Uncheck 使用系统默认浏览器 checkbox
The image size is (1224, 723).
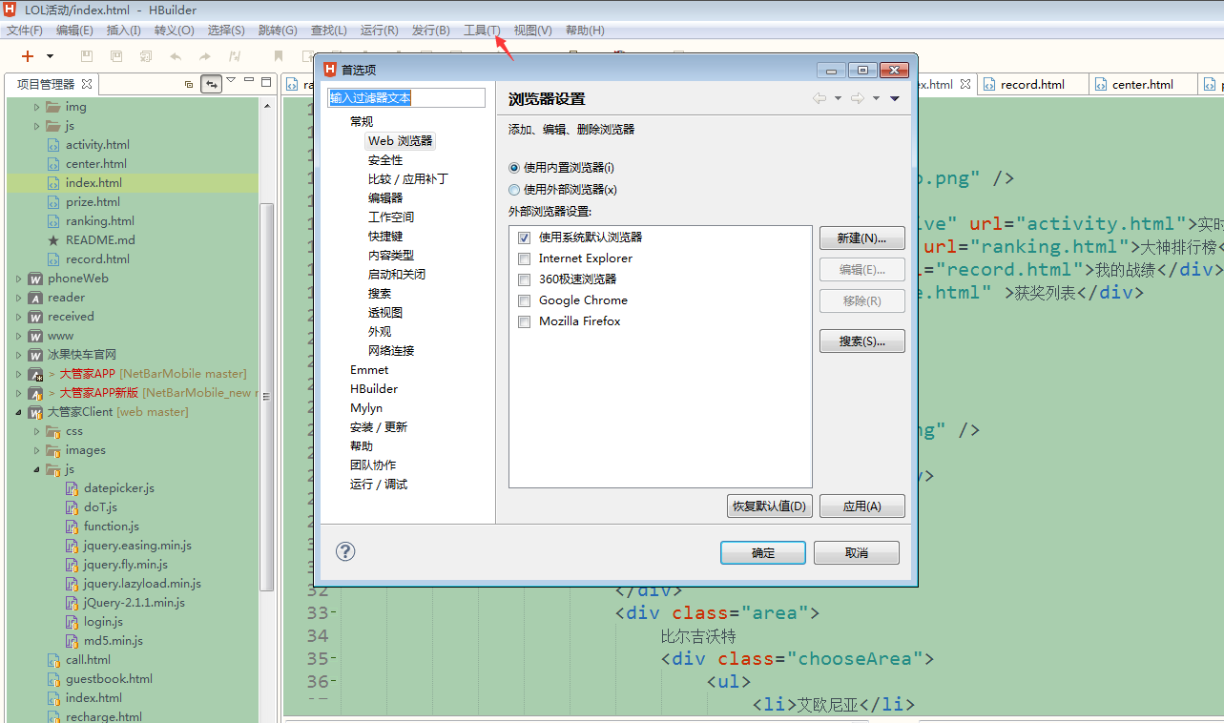click(524, 238)
